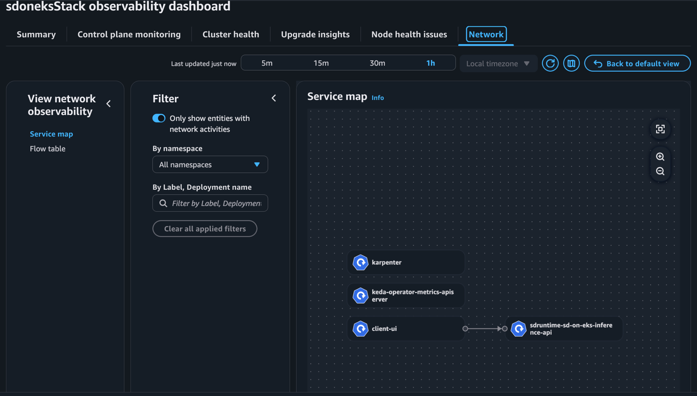This screenshot has height=396, width=697.
Task: Open the All namespaces dropdown
Action: coord(210,165)
